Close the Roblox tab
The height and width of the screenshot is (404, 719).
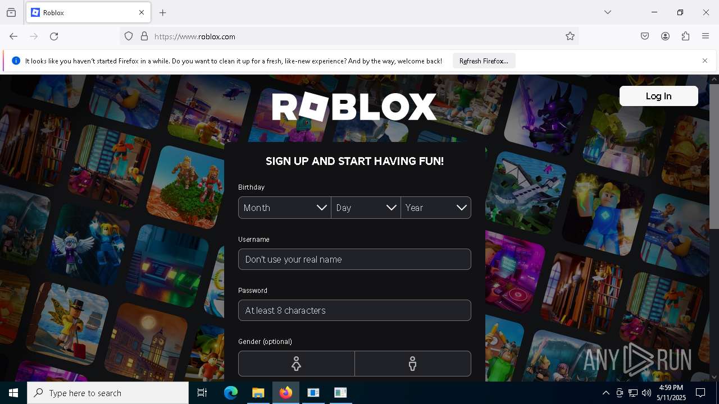tap(142, 12)
